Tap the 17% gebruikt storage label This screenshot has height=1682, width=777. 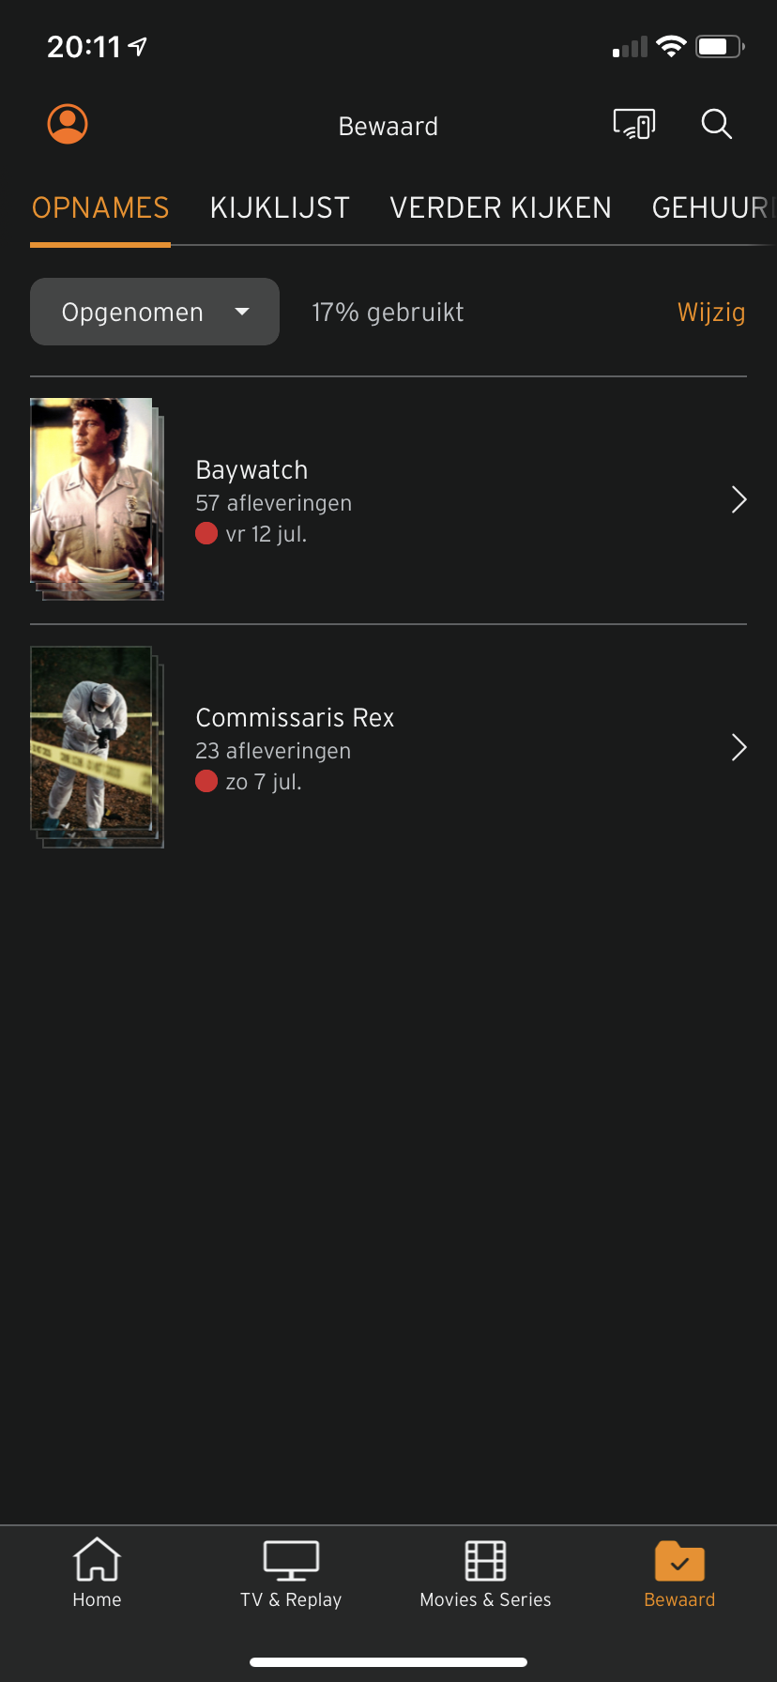coord(388,313)
